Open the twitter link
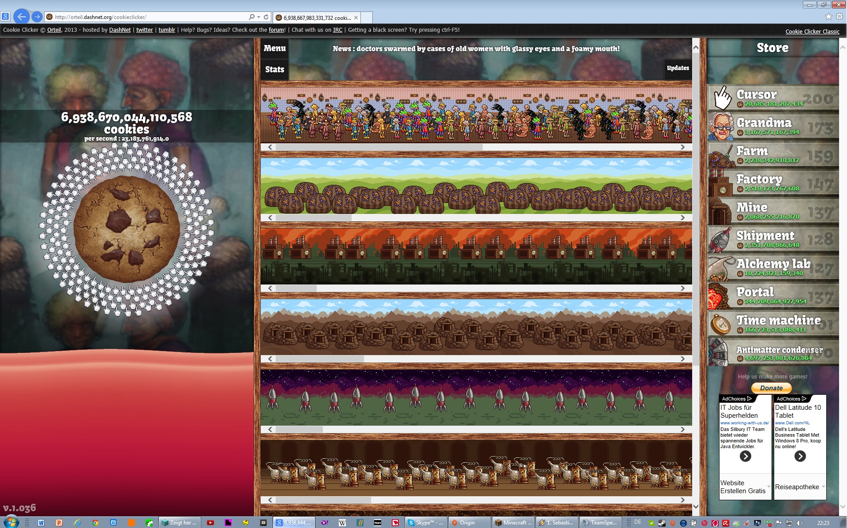The width and height of the screenshot is (847, 528). click(x=145, y=30)
